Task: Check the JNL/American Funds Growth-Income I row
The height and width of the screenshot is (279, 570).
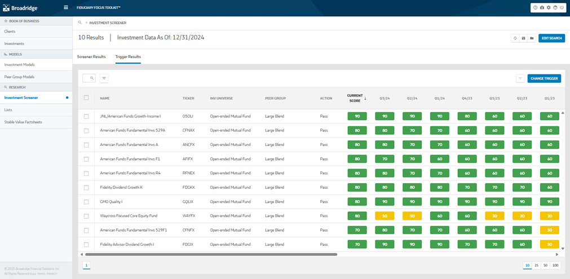Action: (86, 117)
